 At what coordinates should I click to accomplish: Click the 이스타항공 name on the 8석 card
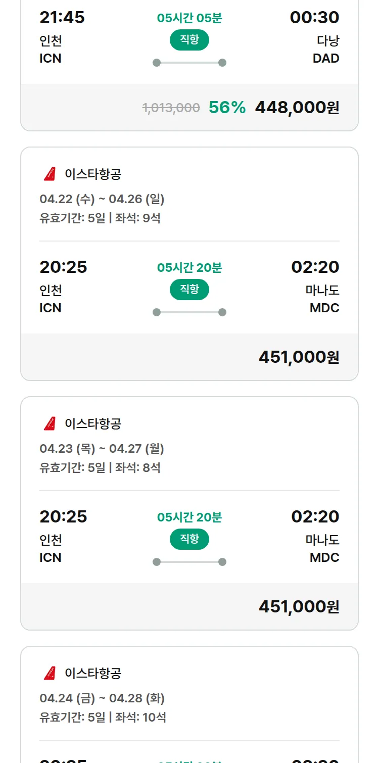[x=93, y=423]
